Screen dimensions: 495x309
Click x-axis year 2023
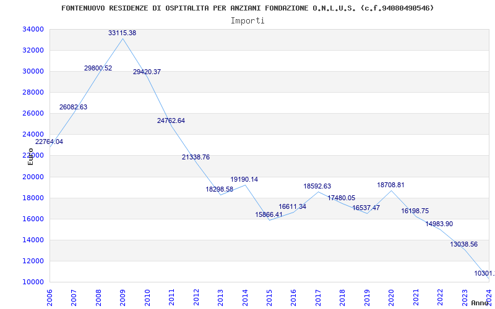pyautogui.click(x=465, y=297)
